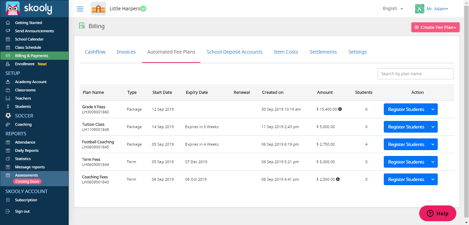Switch to the billing Settings tab

357,52
